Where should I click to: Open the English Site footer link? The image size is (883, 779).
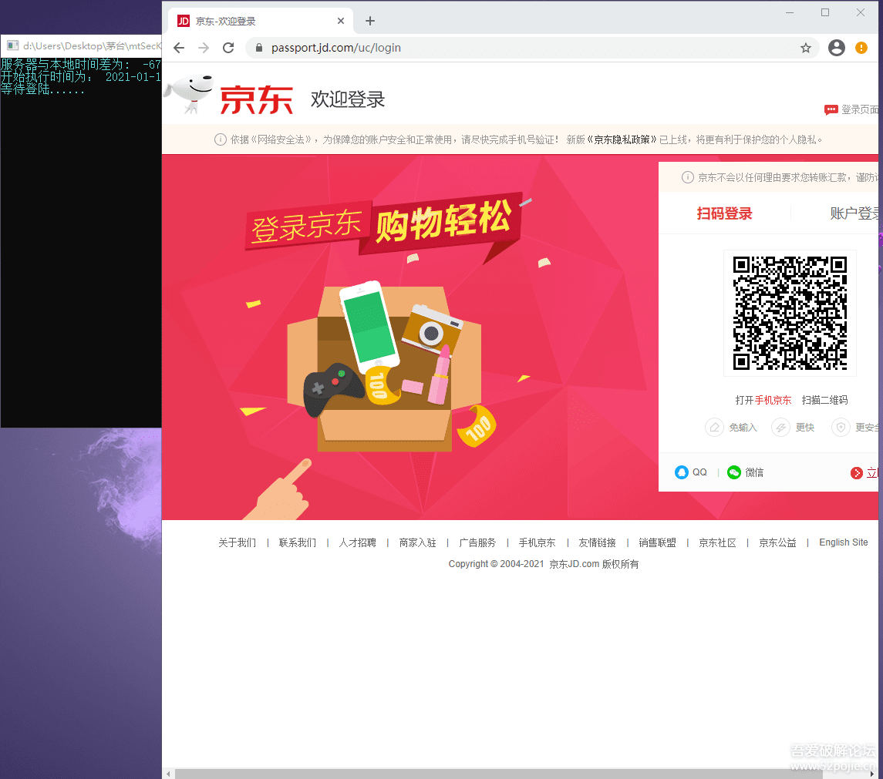coord(844,542)
